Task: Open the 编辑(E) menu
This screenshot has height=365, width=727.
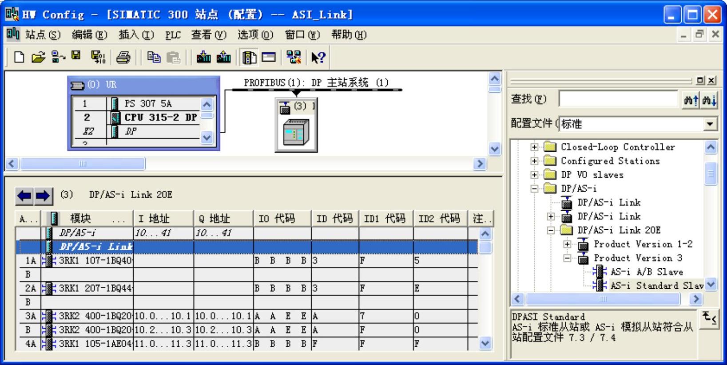Action: tap(89, 35)
